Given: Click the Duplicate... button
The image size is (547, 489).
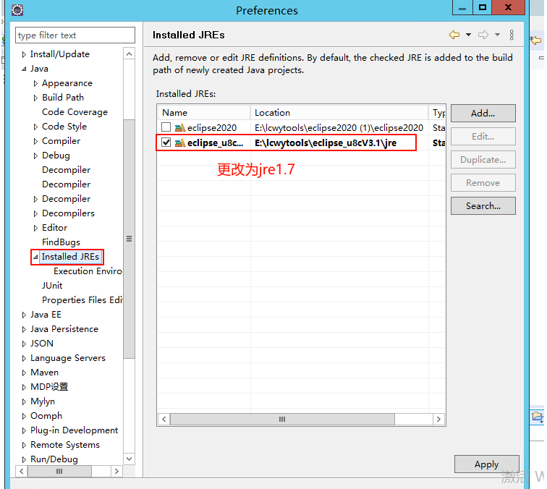Looking at the screenshot, I should tap(483, 160).
